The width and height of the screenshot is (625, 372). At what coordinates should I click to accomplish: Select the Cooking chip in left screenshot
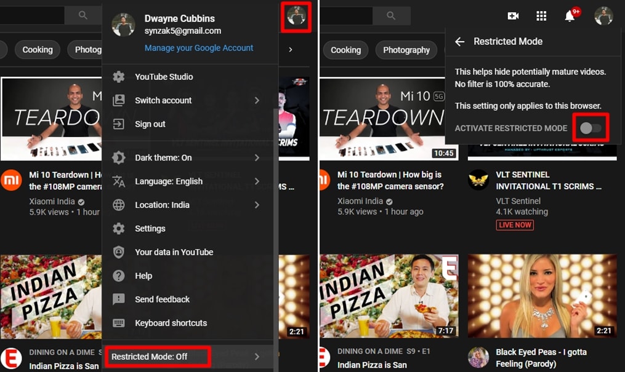coord(38,50)
